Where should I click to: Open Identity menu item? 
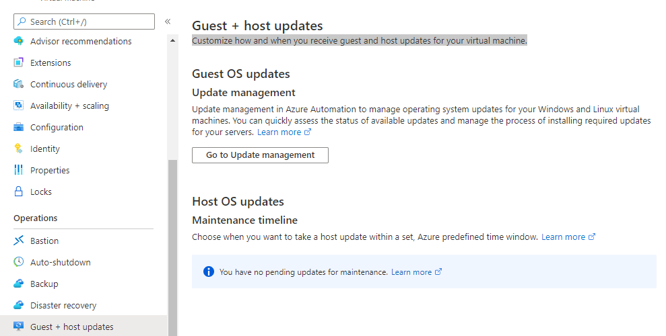(44, 149)
